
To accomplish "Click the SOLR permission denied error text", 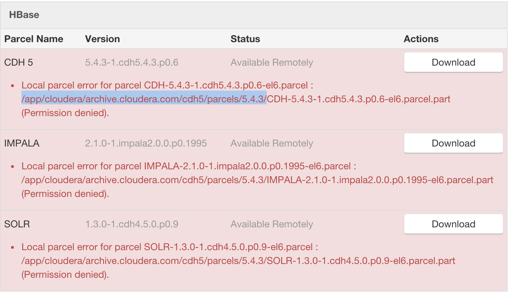I will pyautogui.click(x=64, y=274).
